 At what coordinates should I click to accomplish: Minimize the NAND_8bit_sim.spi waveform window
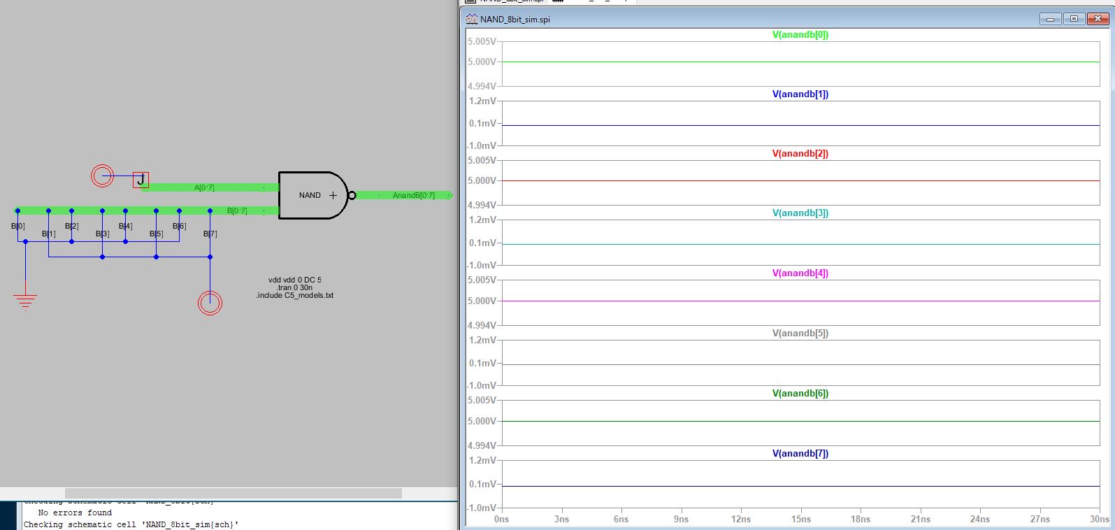tap(1050, 19)
